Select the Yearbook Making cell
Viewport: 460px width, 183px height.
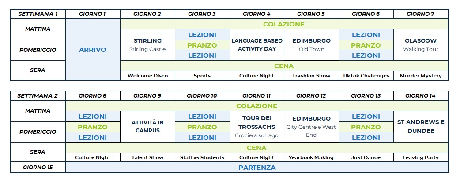click(311, 157)
